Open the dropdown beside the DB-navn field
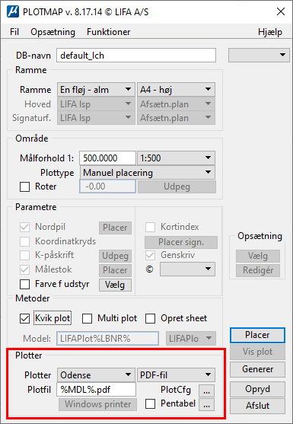The image size is (293, 424). 259,55
